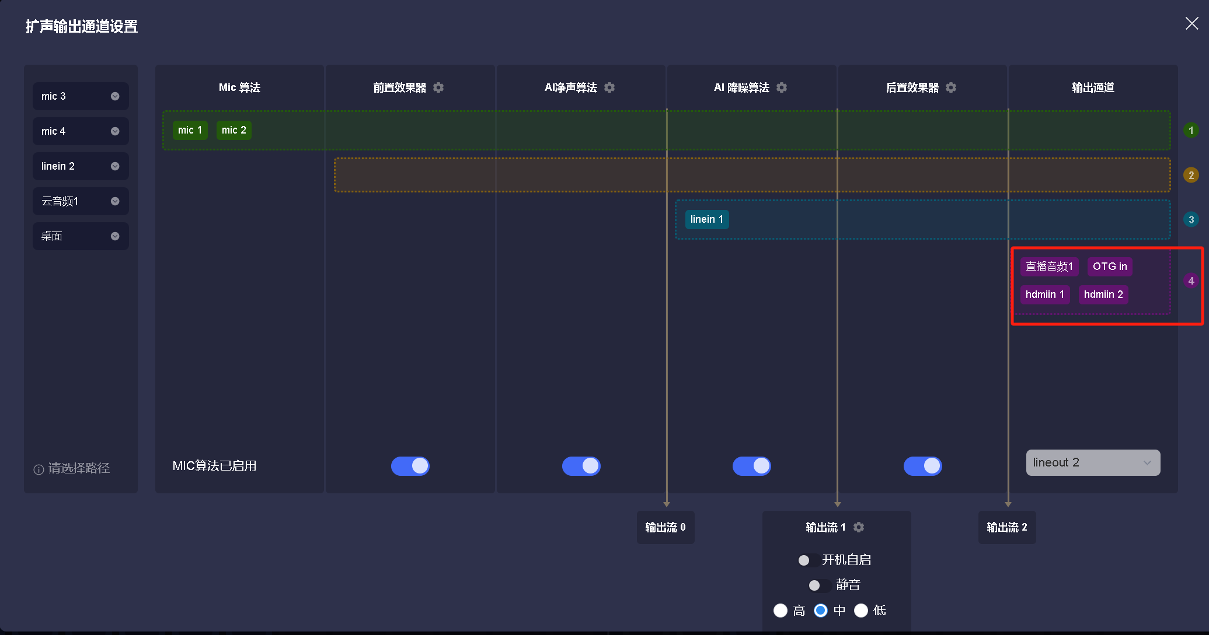Toggle the 前置效果器 switch off
1209x635 pixels.
(x=410, y=466)
